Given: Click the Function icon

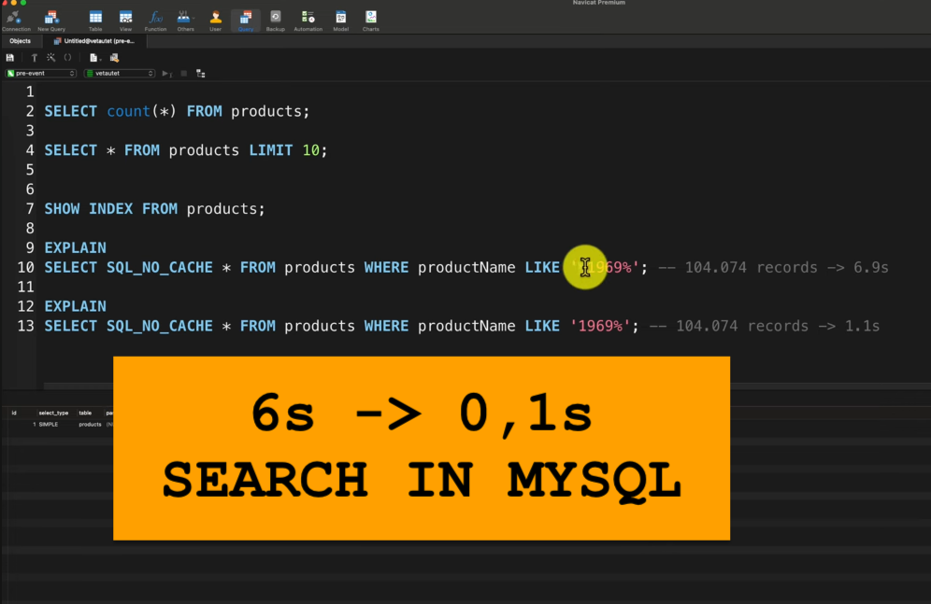Looking at the screenshot, I should (x=154, y=19).
